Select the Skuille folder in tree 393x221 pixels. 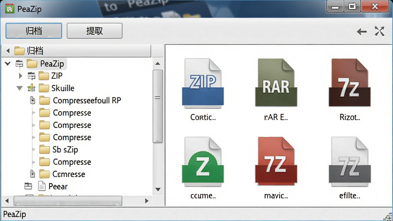63,88
